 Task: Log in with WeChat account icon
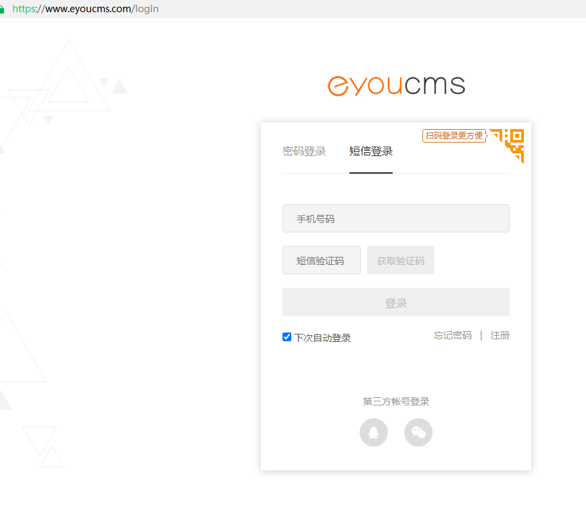(418, 432)
